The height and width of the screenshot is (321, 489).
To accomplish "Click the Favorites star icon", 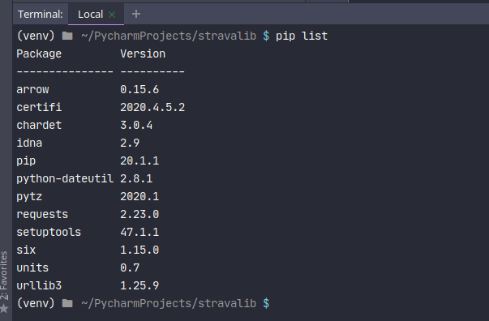I will coord(4,309).
